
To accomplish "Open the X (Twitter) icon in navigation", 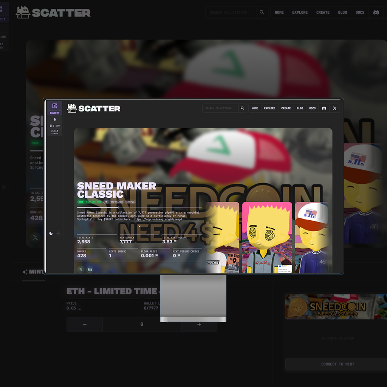I will pyautogui.click(x=334, y=108).
